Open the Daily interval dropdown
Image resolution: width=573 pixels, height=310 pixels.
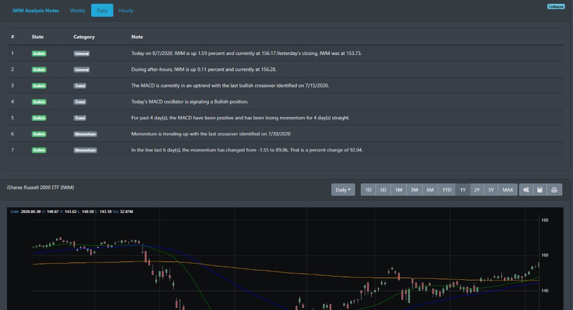[343, 190]
